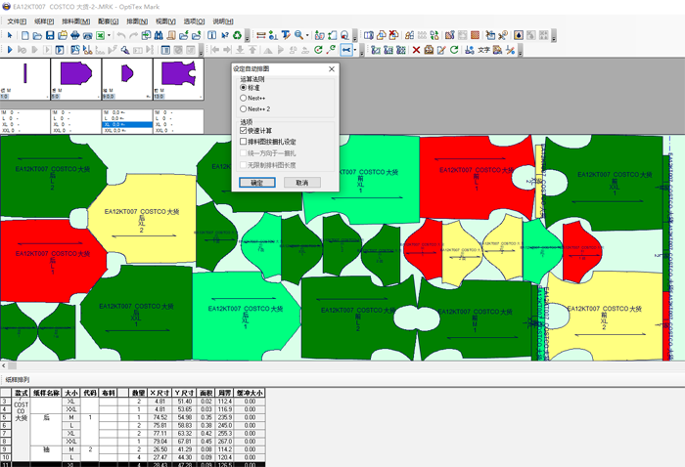Select the narrow strip piece thumbnail
The width and height of the screenshot is (685, 467).
[x=24, y=79]
